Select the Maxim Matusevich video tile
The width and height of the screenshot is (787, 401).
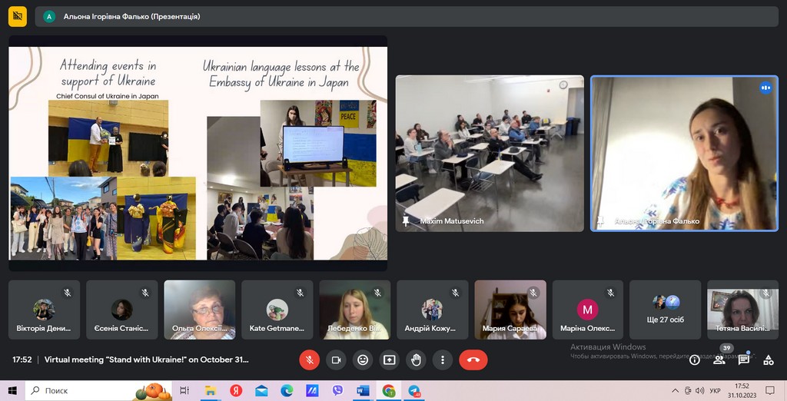click(x=490, y=154)
